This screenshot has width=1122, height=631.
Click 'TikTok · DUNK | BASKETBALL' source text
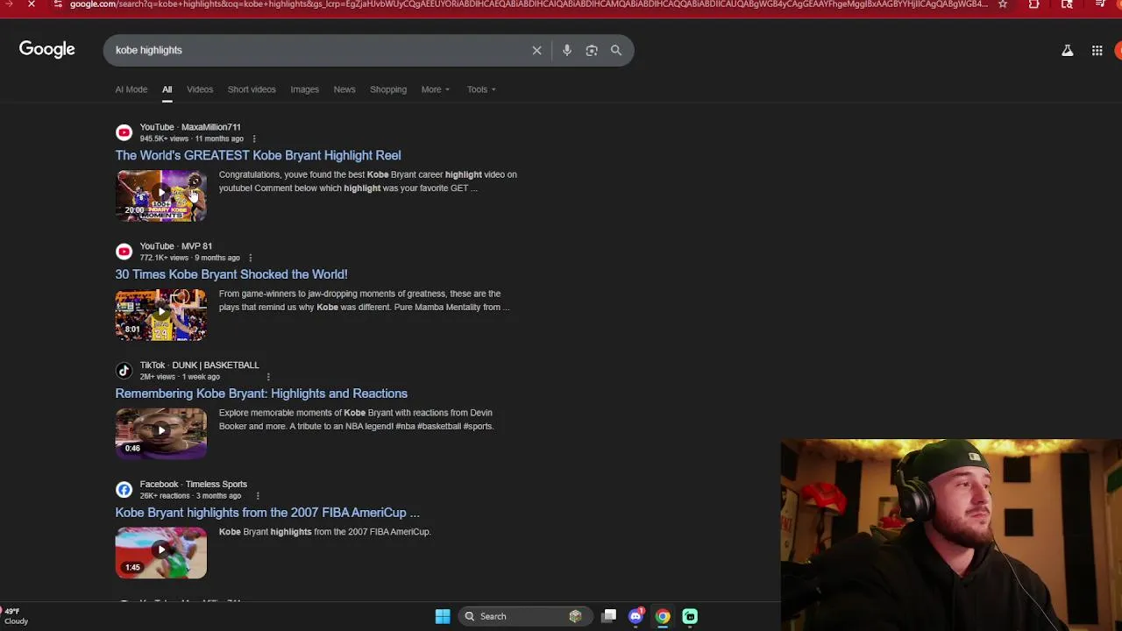[x=199, y=365]
